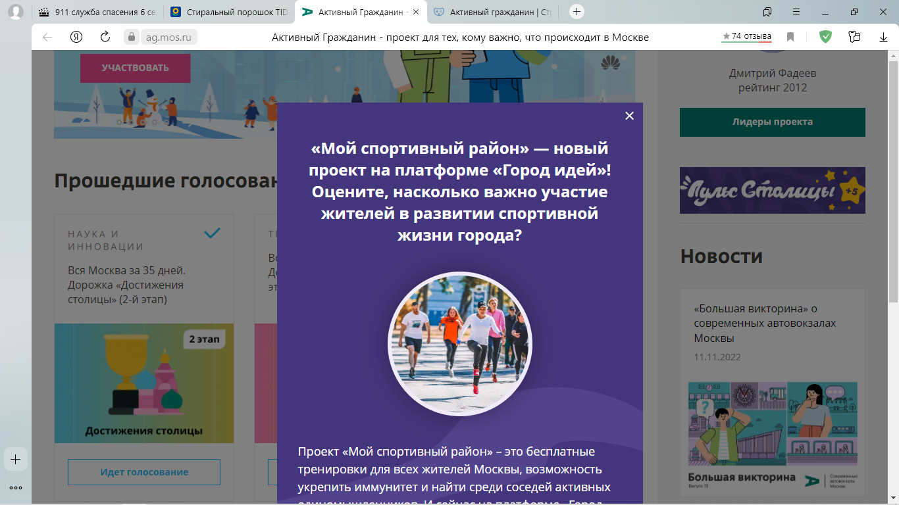Show site security info via the lock icon

click(132, 37)
